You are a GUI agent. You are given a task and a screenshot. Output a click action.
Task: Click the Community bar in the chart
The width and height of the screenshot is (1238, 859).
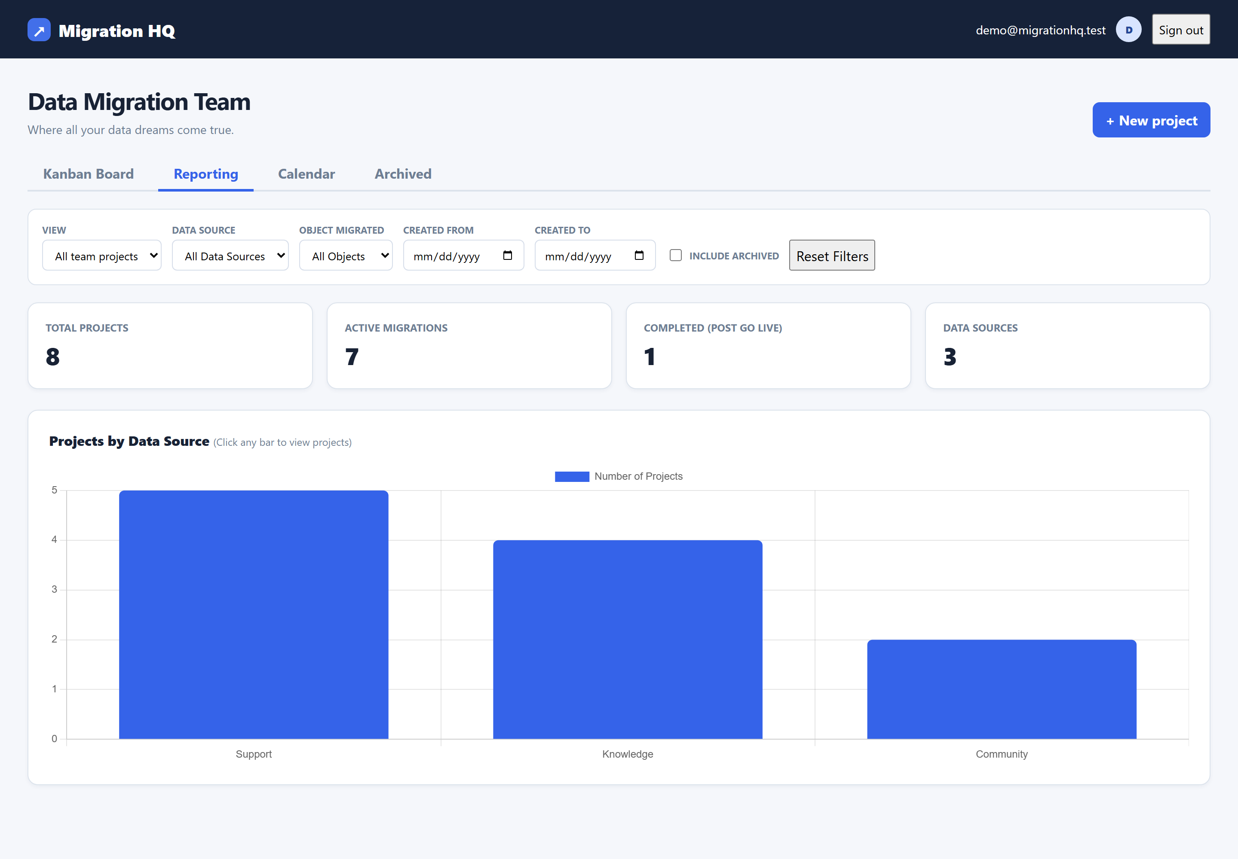1002,689
